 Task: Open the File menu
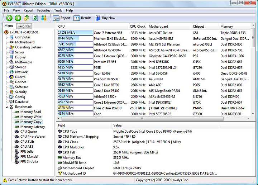coord(6,10)
